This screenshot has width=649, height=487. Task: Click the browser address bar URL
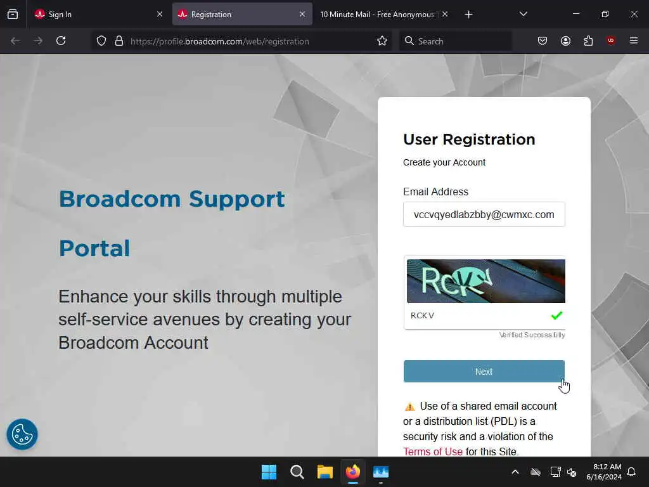[x=220, y=41]
